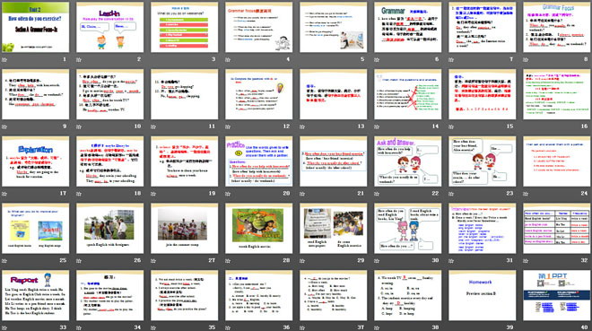Click the animation star under slide 15

point(451,126)
